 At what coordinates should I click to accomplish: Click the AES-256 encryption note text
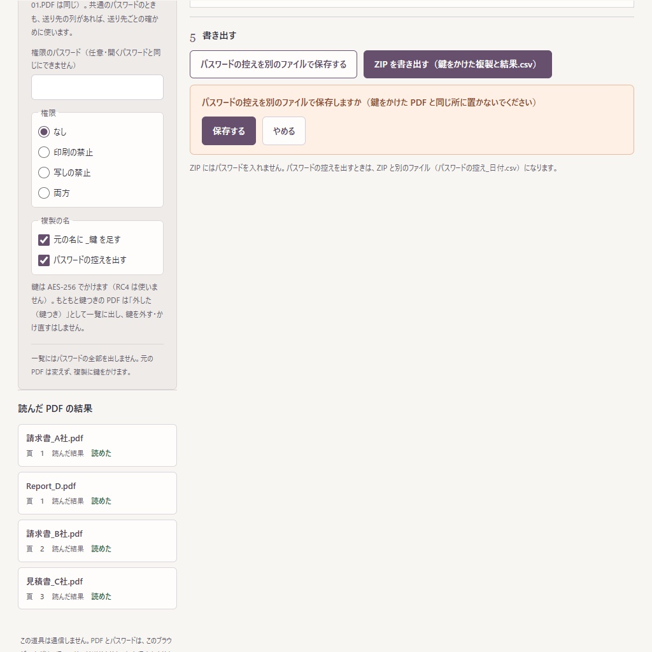tap(97, 308)
